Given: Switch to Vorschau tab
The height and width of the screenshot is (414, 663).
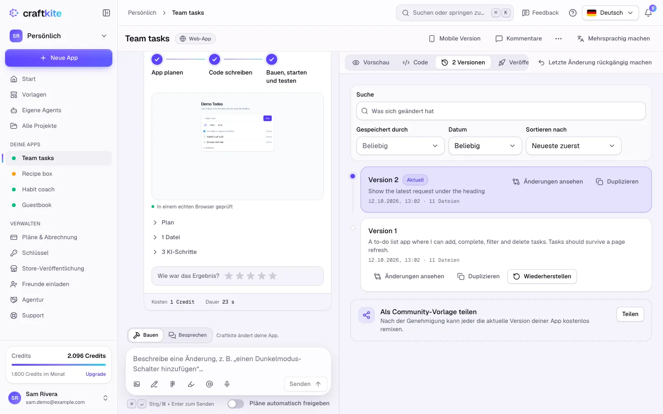Looking at the screenshot, I should pyautogui.click(x=371, y=63).
